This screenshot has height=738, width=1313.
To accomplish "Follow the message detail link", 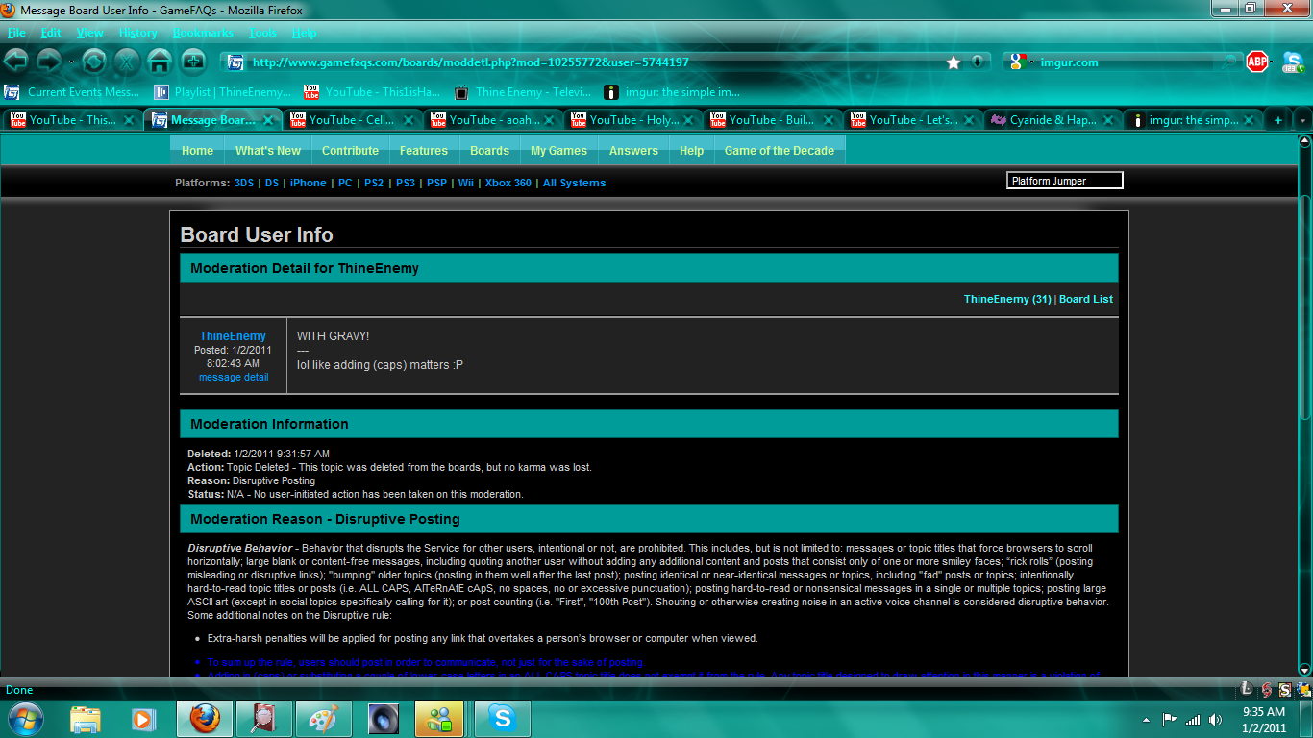I will point(234,377).
